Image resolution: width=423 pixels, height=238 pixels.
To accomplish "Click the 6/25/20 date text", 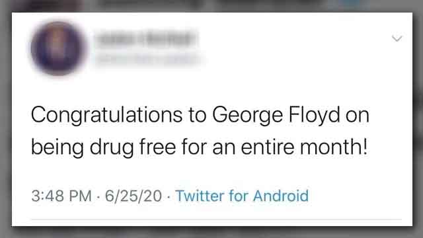I will tap(134, 196).
